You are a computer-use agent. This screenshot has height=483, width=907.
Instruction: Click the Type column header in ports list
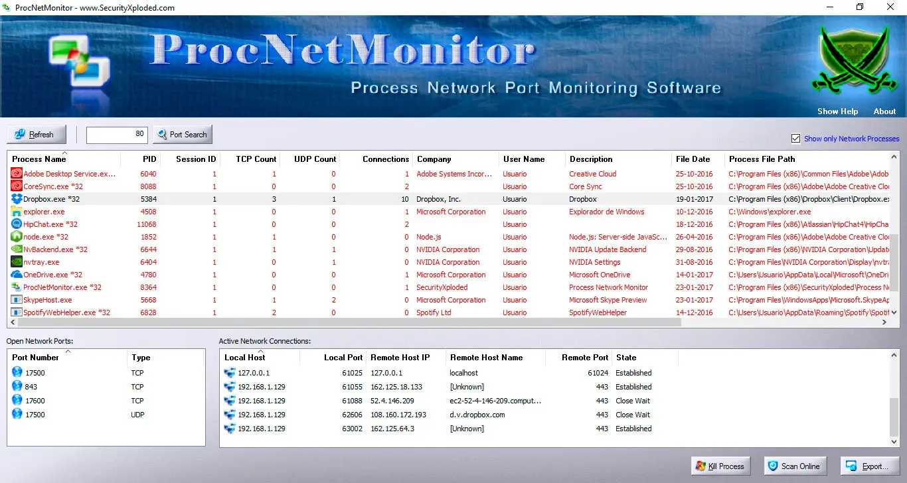tap(166, 358)
